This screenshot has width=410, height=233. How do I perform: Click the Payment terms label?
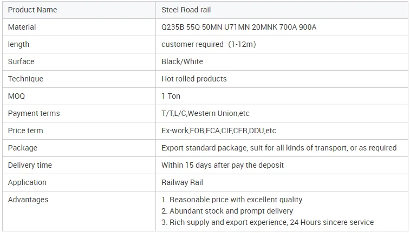click(34, 113)
